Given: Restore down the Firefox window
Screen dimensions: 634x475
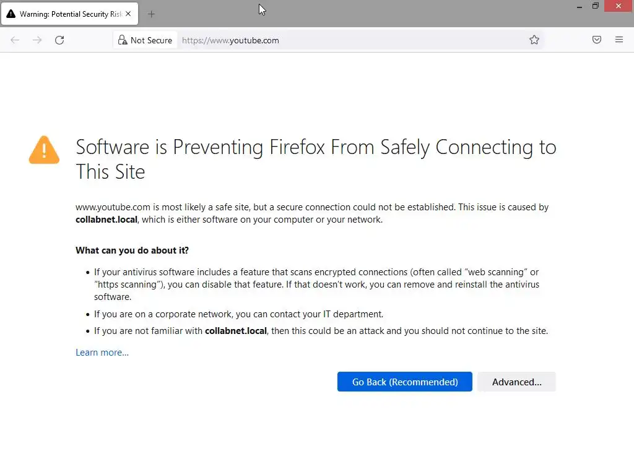Looking at the screenshot, I should click(596, 6).
